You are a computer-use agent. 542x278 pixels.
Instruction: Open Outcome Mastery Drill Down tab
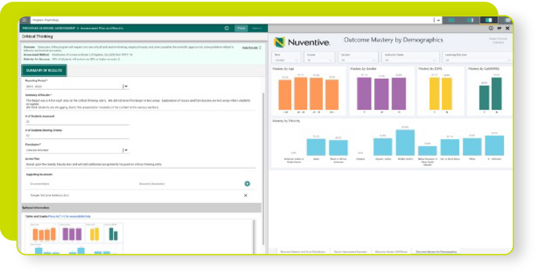point(391,252)
